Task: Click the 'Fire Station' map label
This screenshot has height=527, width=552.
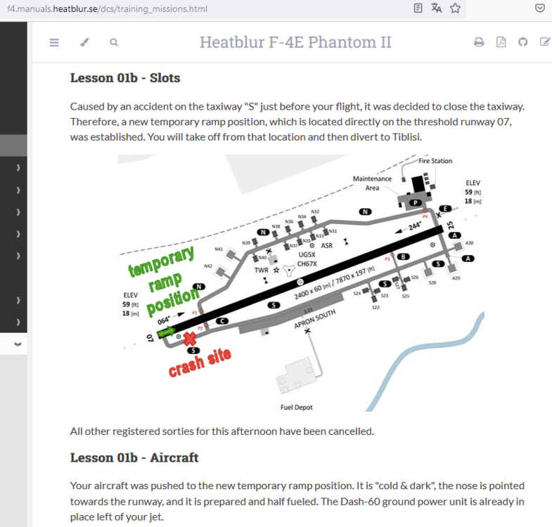Action: [x=435, y=161]
